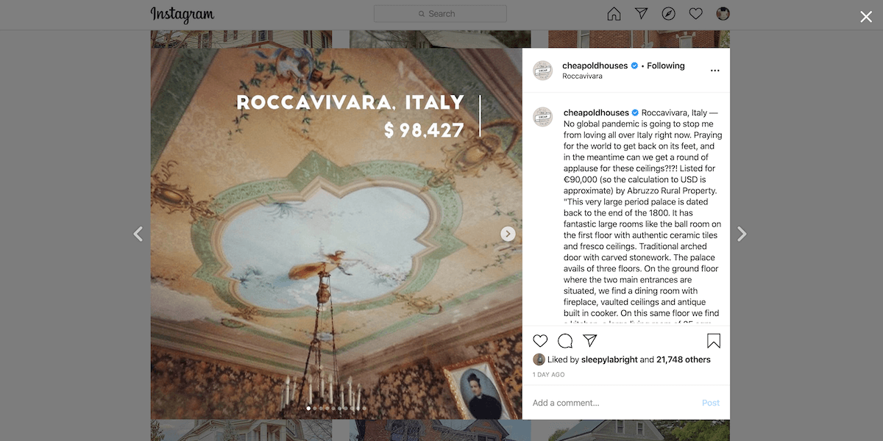Close the post overlay
Screen dimensions: 883x441
click(x=866, y=17)
